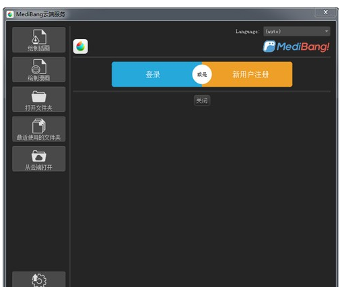
Task: Click the white 或是 circle divider
Action: 202,74
